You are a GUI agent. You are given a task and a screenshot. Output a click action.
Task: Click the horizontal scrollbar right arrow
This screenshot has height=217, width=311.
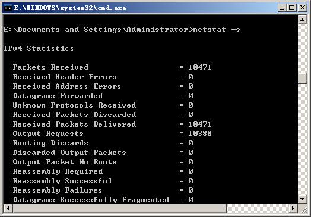[x=293, y=208]
